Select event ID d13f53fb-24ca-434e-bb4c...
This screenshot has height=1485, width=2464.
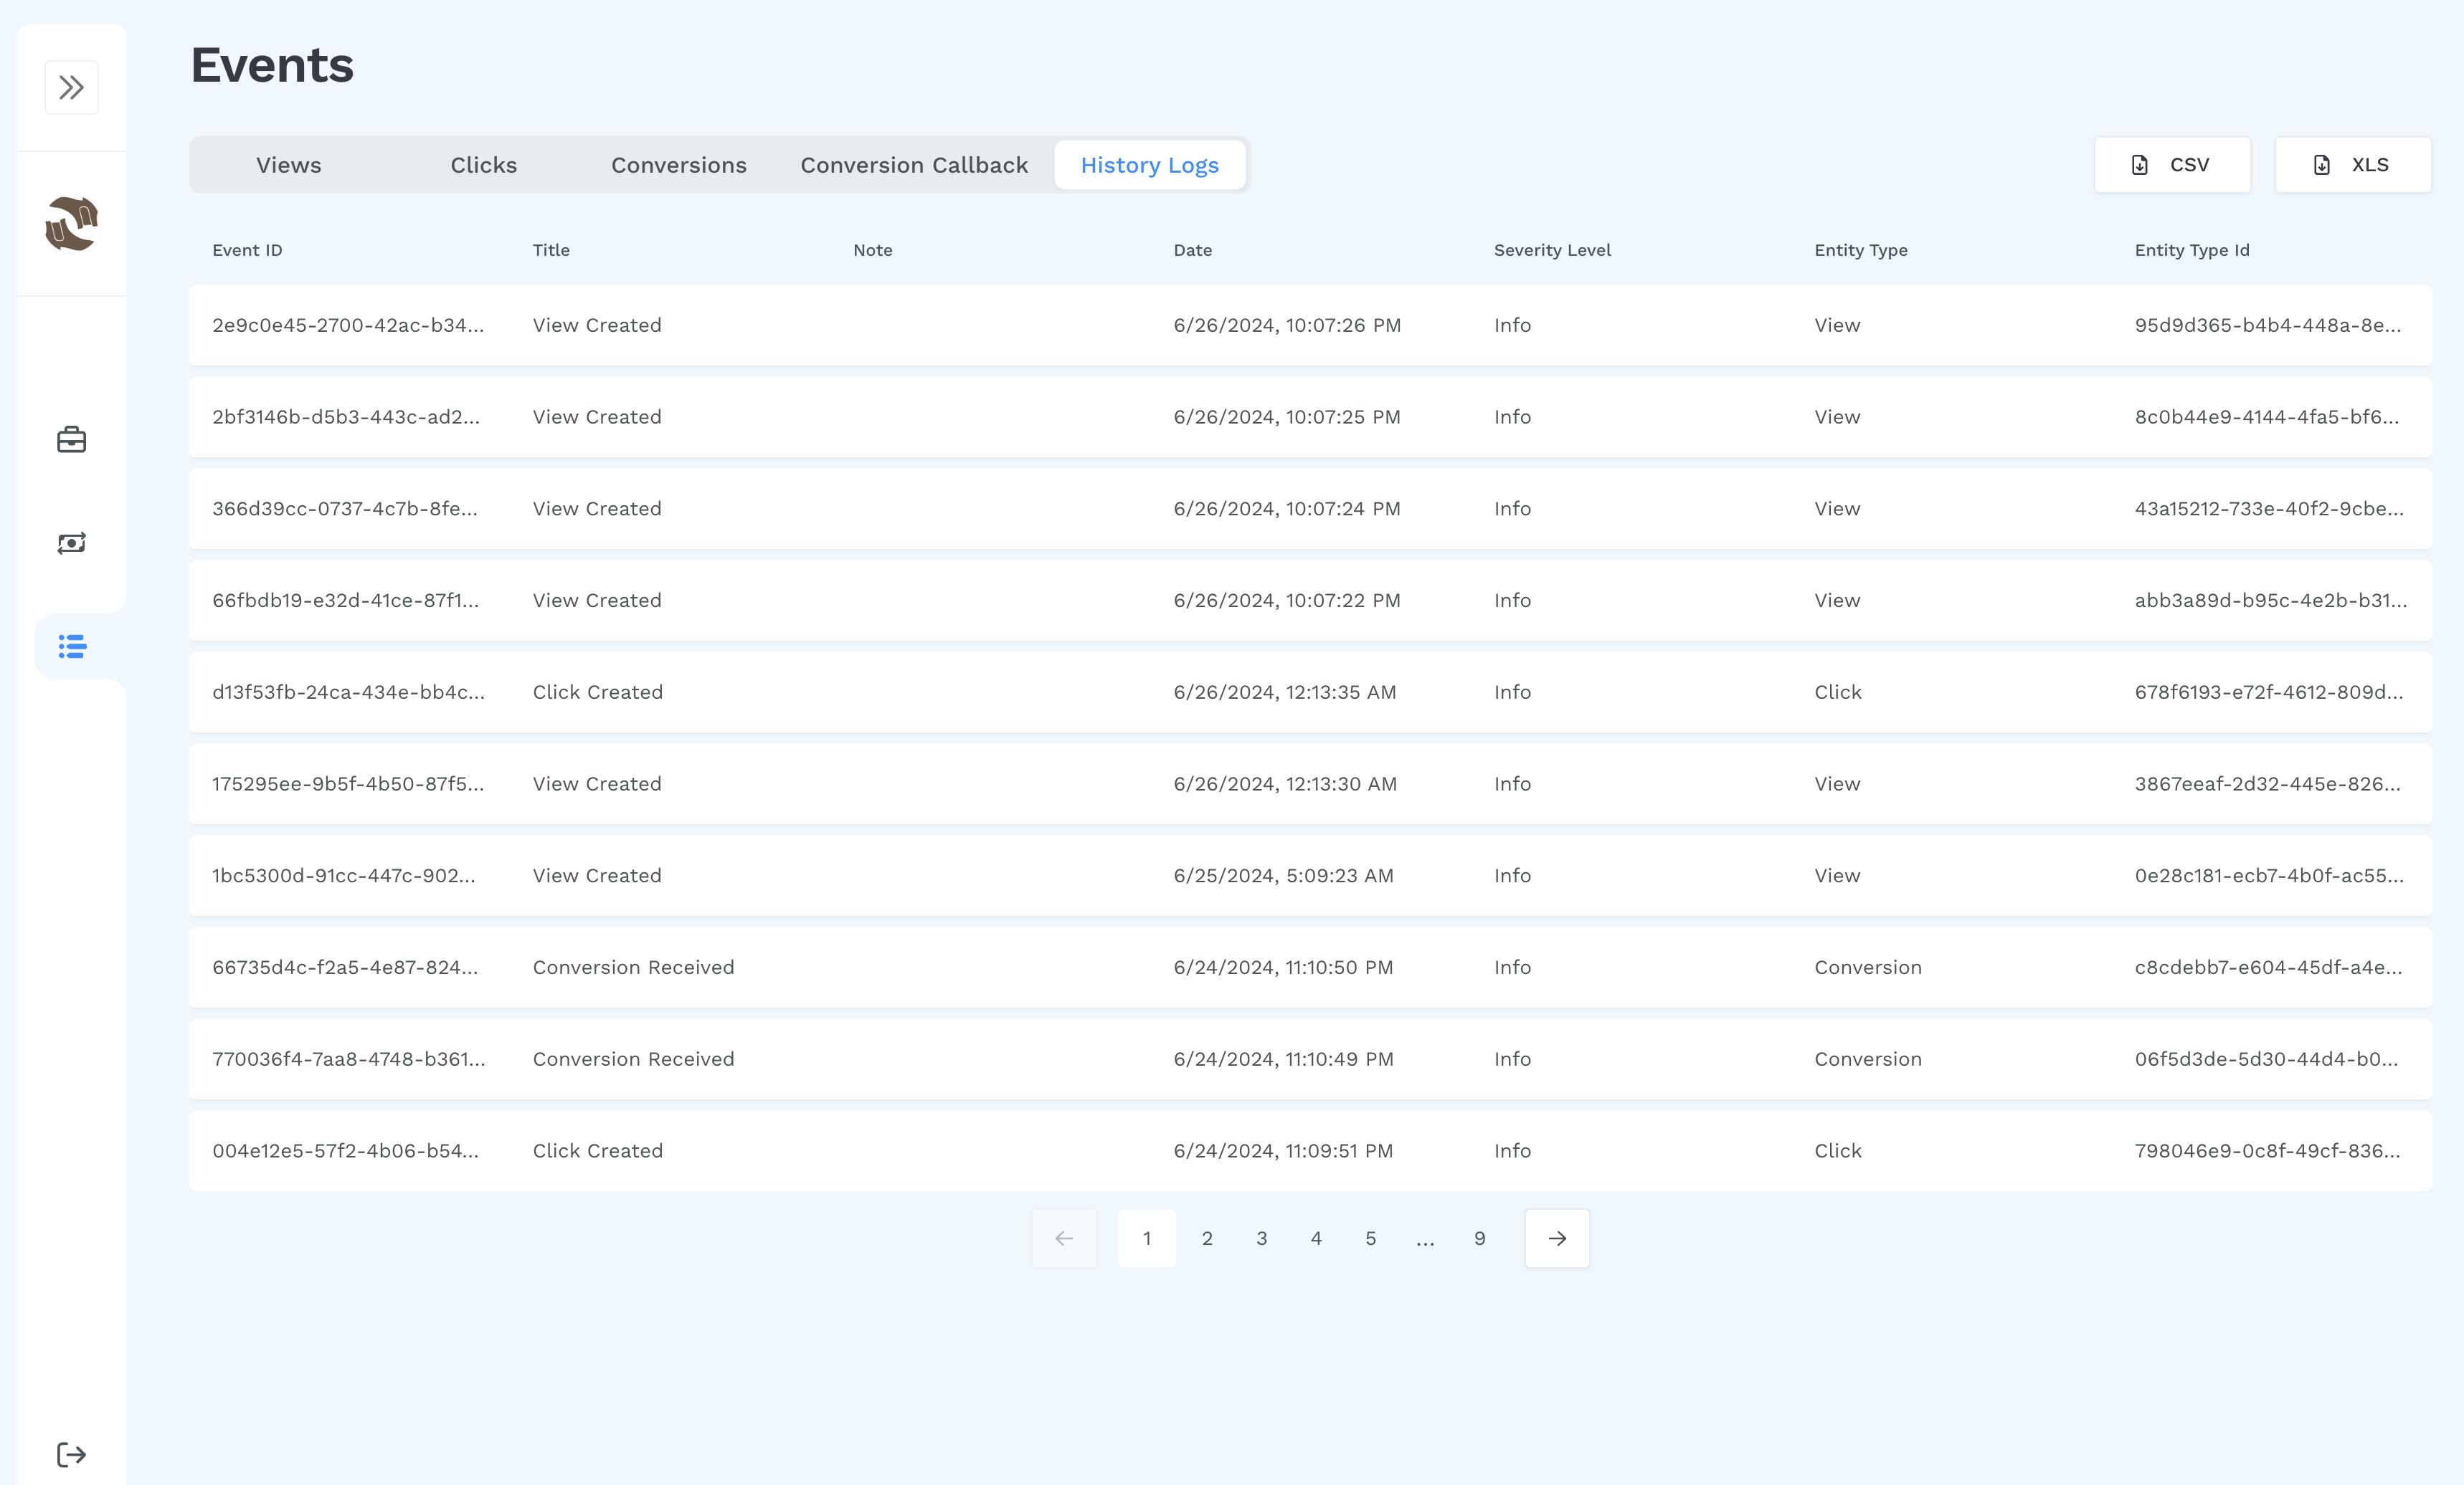(349, 692)
